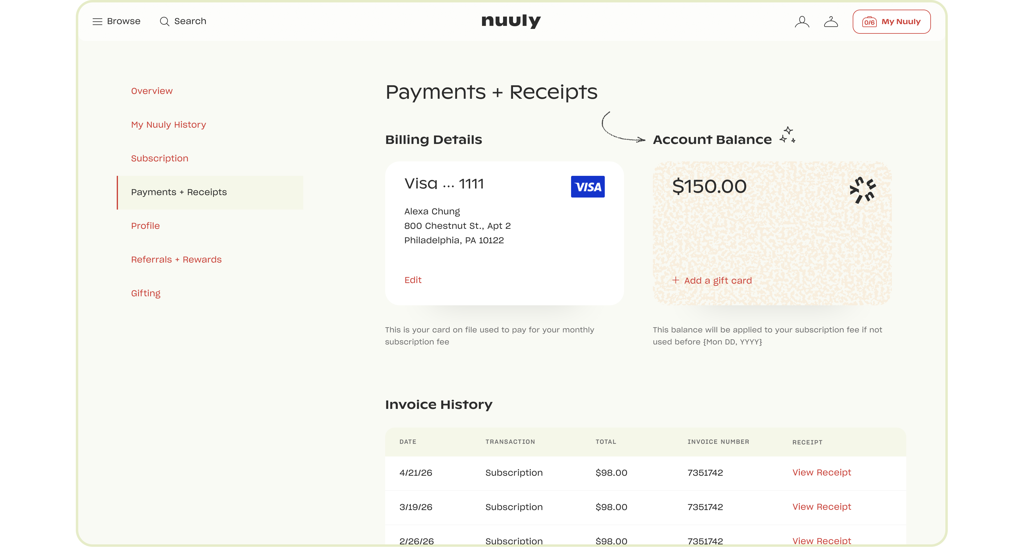
Task: Click the Nuuly mark on the balance card
Action: pyautogui.click(x=863, y=190)
